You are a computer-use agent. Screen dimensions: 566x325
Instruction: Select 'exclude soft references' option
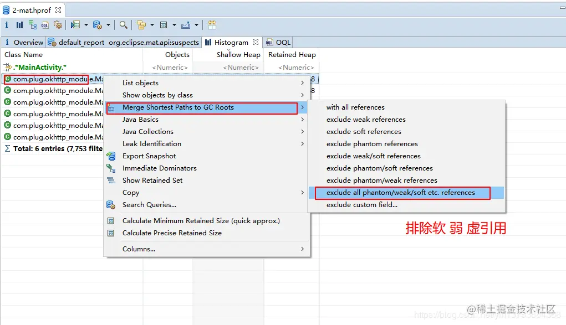pos(406,132)
